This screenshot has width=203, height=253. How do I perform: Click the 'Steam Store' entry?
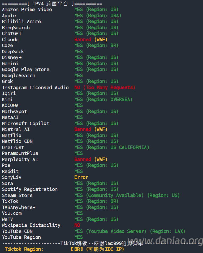coord(17,195)
